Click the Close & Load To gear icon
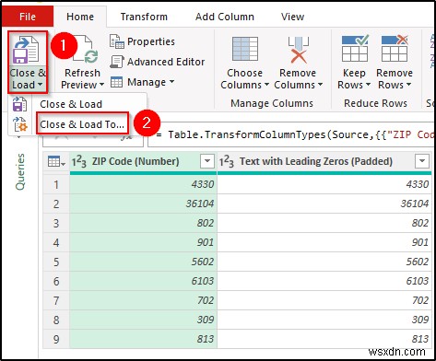Image resolution: width=436 pixels, height=361 pixels. click(x=20, y=124)
